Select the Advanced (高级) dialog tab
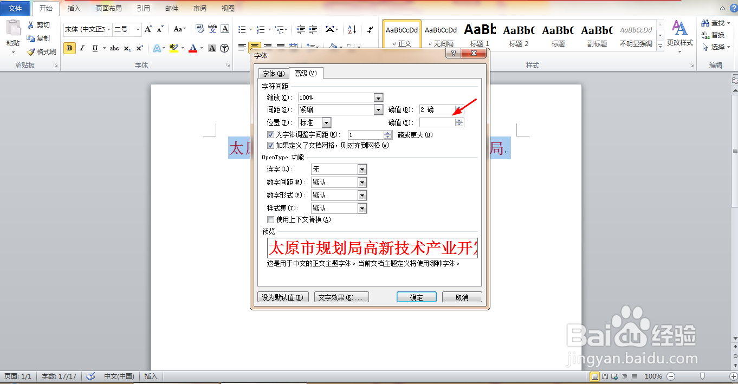 (306, 73)
